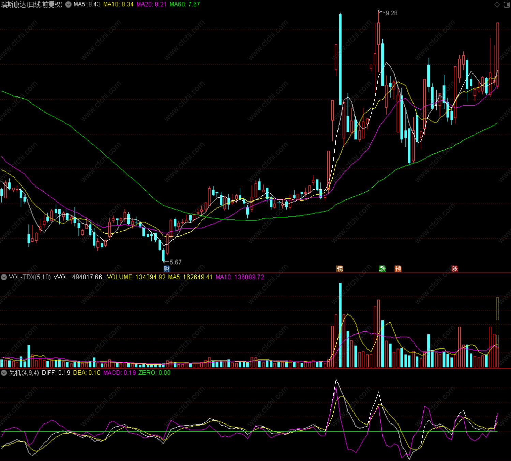Open the 榜 leaderboard event marker
This screenshot has height=461, width=511.
coord(340,269)
